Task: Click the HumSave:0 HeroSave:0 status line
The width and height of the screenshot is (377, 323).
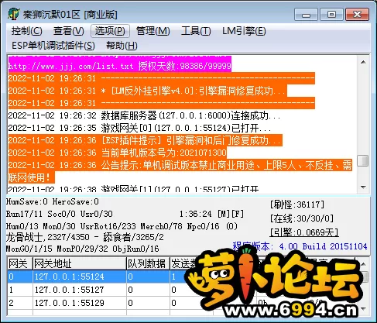Action: click(x=53, y=201)
